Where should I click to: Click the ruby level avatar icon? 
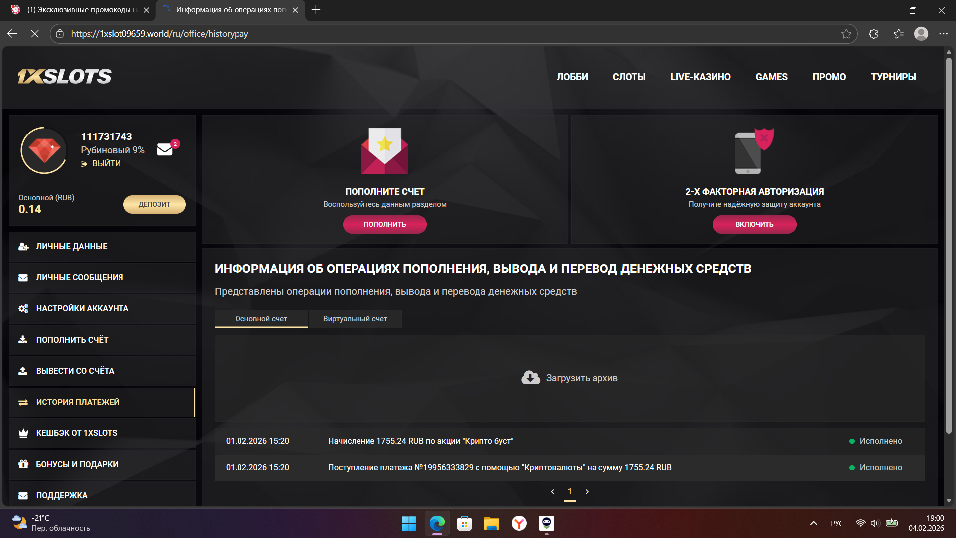click(44, 150)
